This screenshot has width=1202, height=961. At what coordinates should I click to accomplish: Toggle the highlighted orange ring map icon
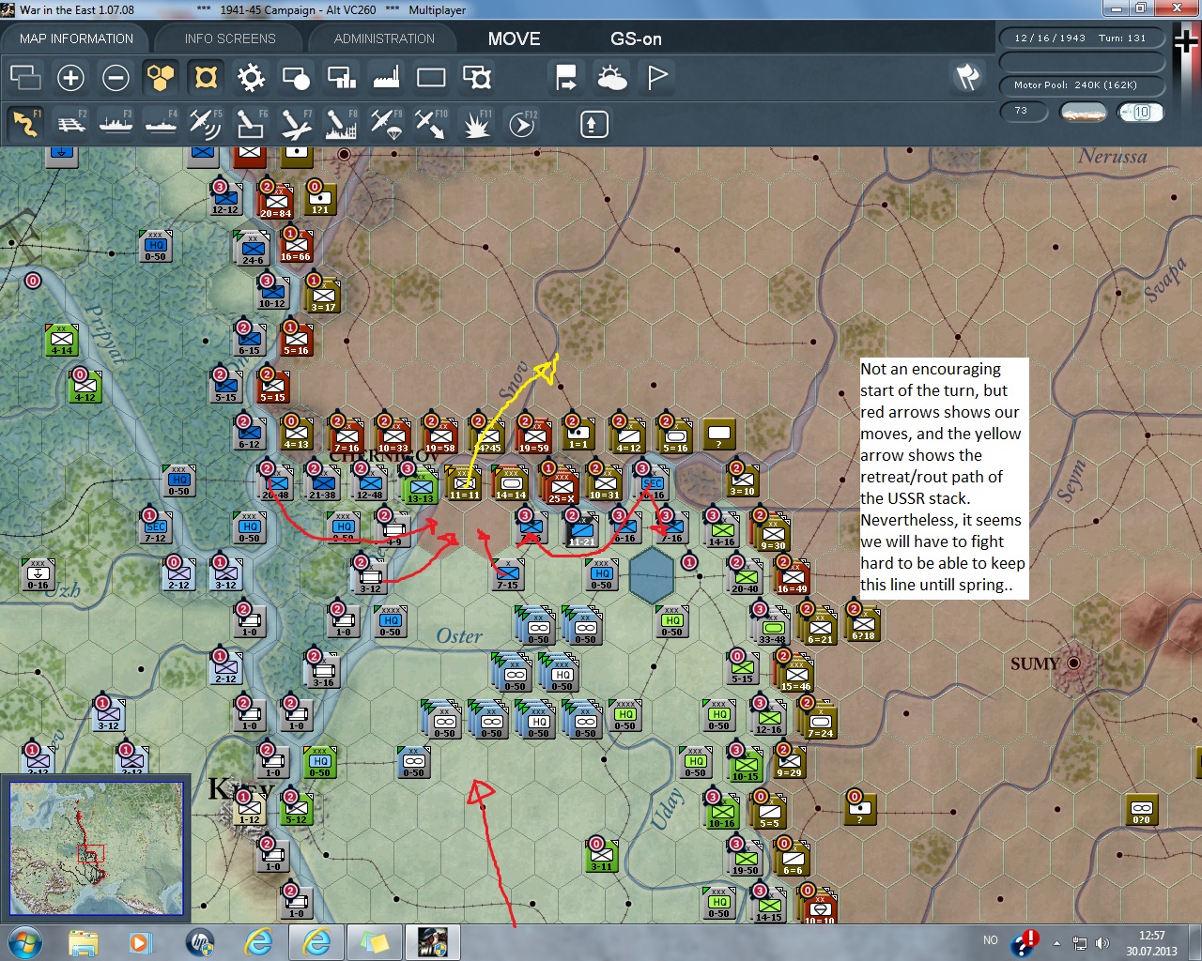pyautogui.click(x=206, y=77)
